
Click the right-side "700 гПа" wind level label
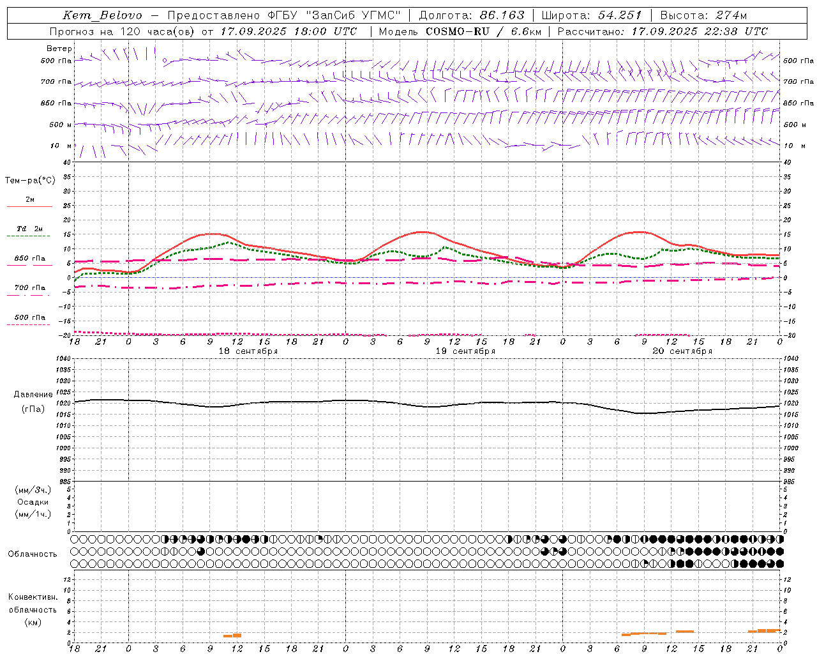pos(798,82)
